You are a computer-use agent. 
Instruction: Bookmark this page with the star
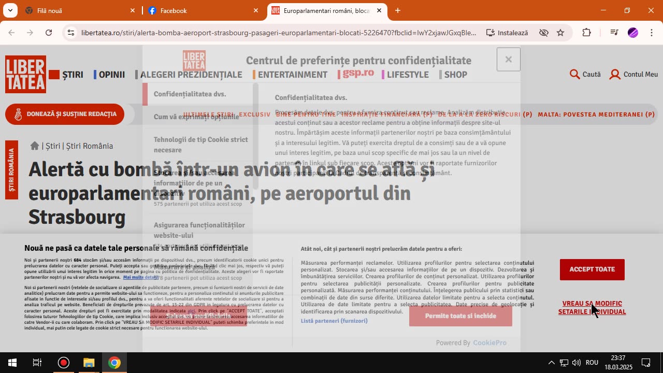click(x=560, y=33)
